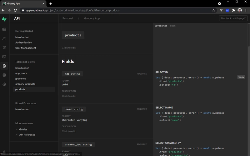
Task: Select the grocery_products table
Action: click(x=25, y=84)
